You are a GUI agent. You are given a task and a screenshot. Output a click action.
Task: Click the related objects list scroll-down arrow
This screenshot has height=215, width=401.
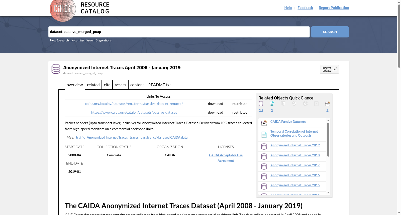tap(328, 193)
